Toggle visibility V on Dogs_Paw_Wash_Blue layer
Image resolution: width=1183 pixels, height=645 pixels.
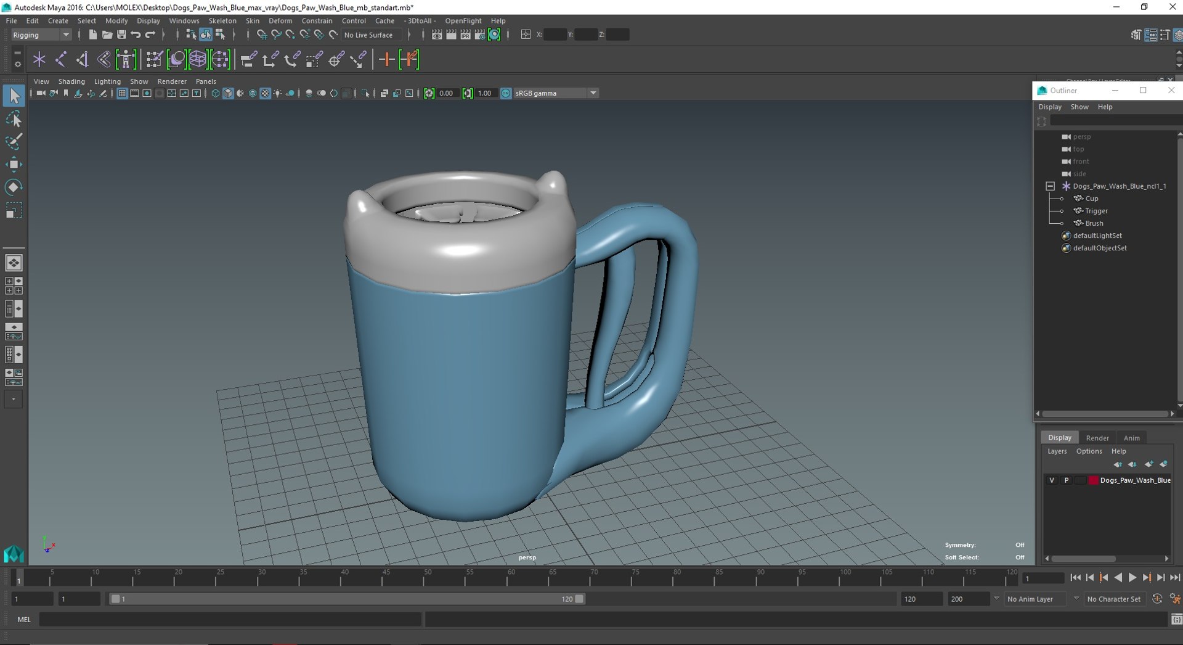pos(1052,480)
